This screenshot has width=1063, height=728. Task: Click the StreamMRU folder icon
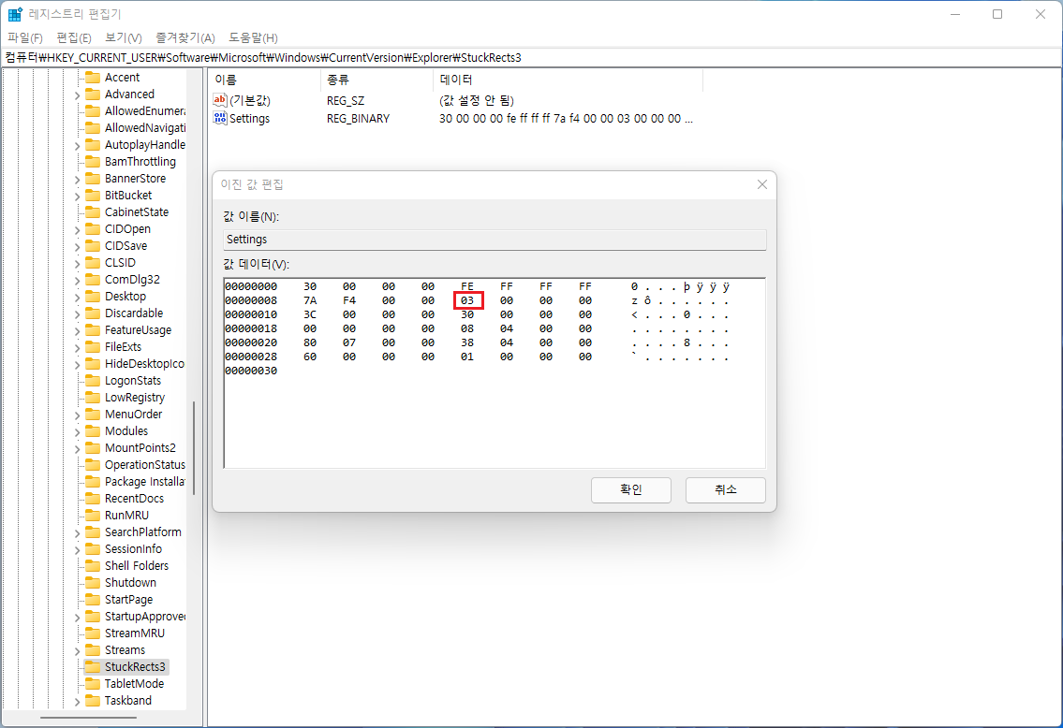pos(92,633)
